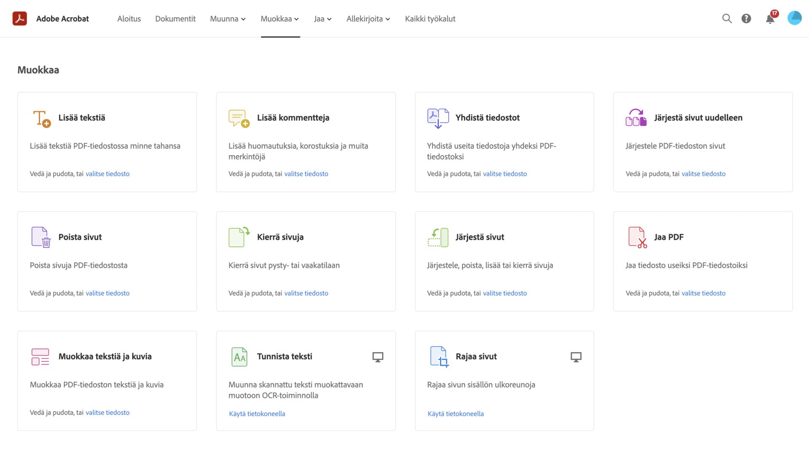This screenshot has width=809, height=460.
Task: Select the Yhdistä tiedostot card title
Action: click(488, 118)
